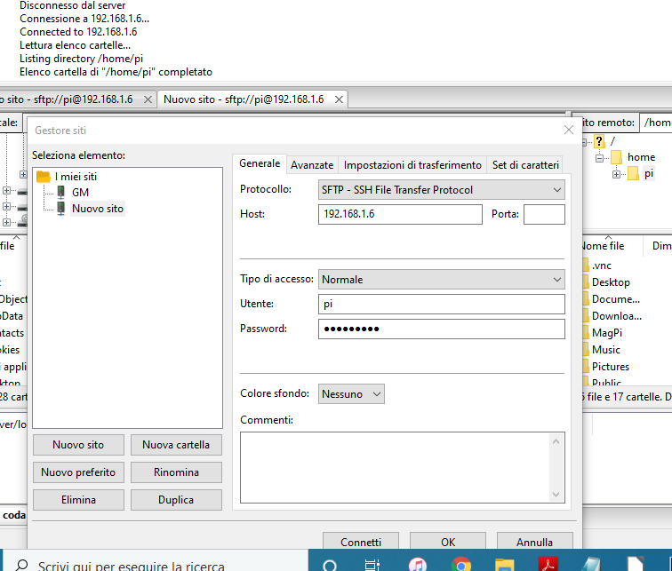This screenshot has width=672, height=571.
Task: Open the Colore sfondo color selector
Action: click(x=351, y=393)
